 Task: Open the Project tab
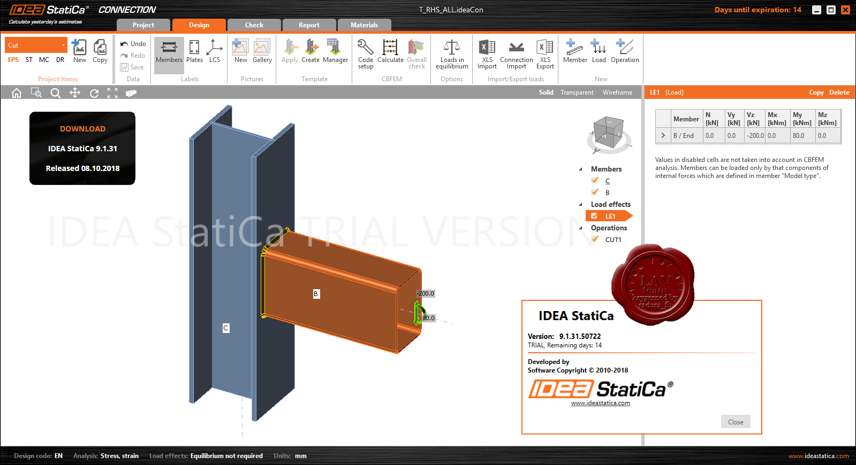tap(143, 25)
